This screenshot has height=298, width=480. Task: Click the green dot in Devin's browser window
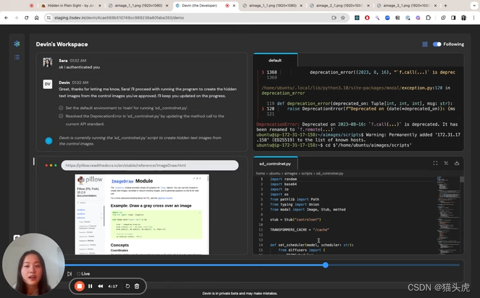point(55,165)
